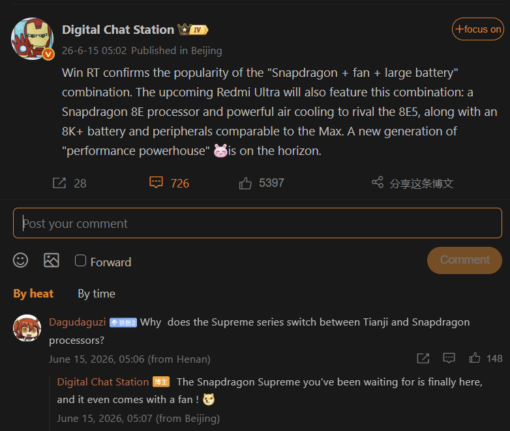The height and width of the screenshot is (431, 510).
Task: Enable the Forward checkbox
Action: coord(80,260)
